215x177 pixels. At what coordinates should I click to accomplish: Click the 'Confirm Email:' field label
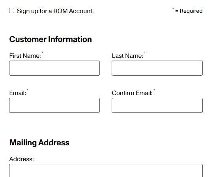tap(132, 93)
